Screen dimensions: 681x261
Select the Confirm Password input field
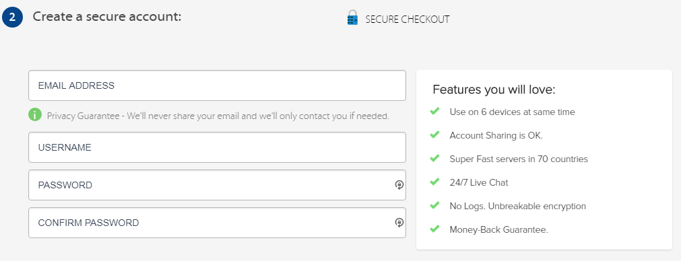coord(217,223)
